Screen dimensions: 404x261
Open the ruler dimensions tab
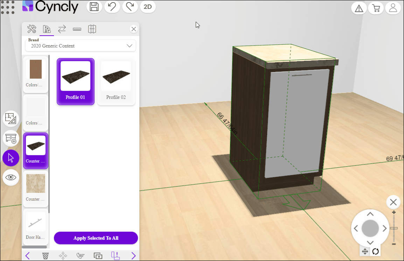[x=77, y=29]
